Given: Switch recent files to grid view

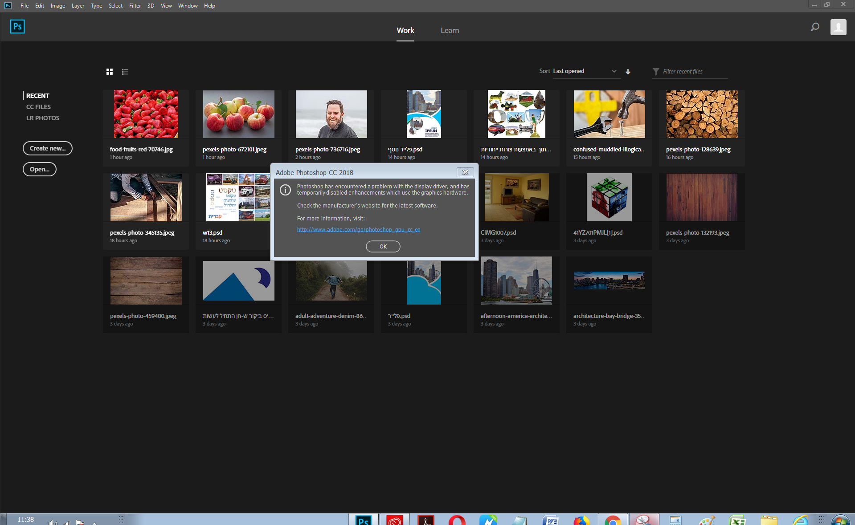Looking at the screenshot, I should (110, 72).
